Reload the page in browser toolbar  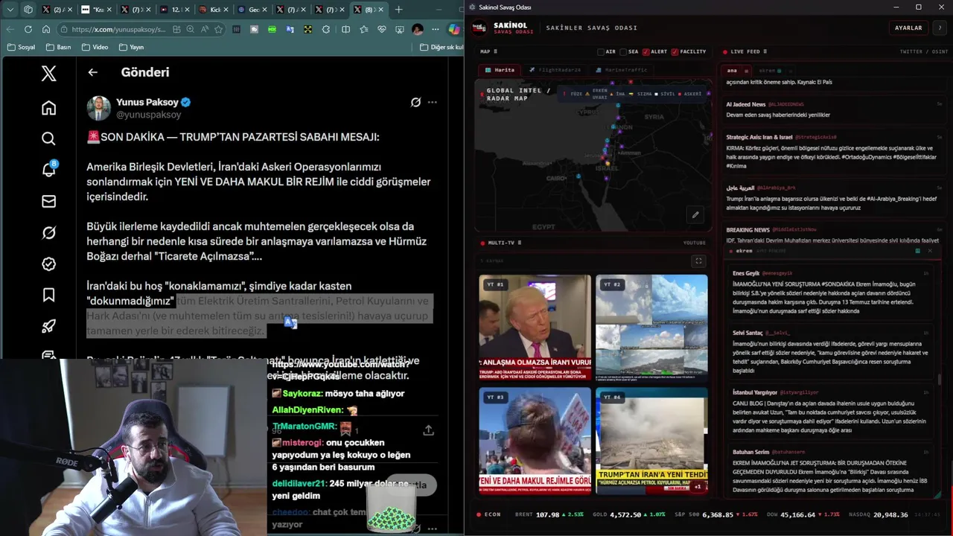pos(28,29)
